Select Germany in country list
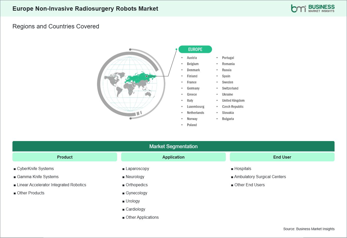Screen dimensions: 347x238 [193, 88]
